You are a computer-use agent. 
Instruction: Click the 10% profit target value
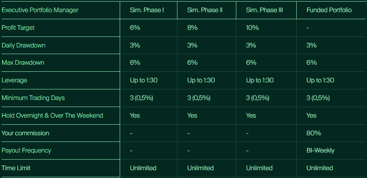point(252,28)
